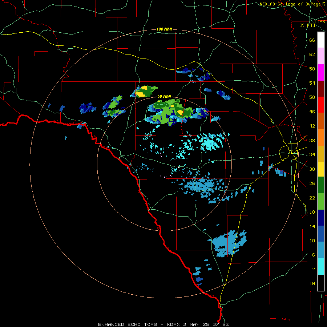
Task: Click the legend value "42"
Action: click(x=312, y=126)
